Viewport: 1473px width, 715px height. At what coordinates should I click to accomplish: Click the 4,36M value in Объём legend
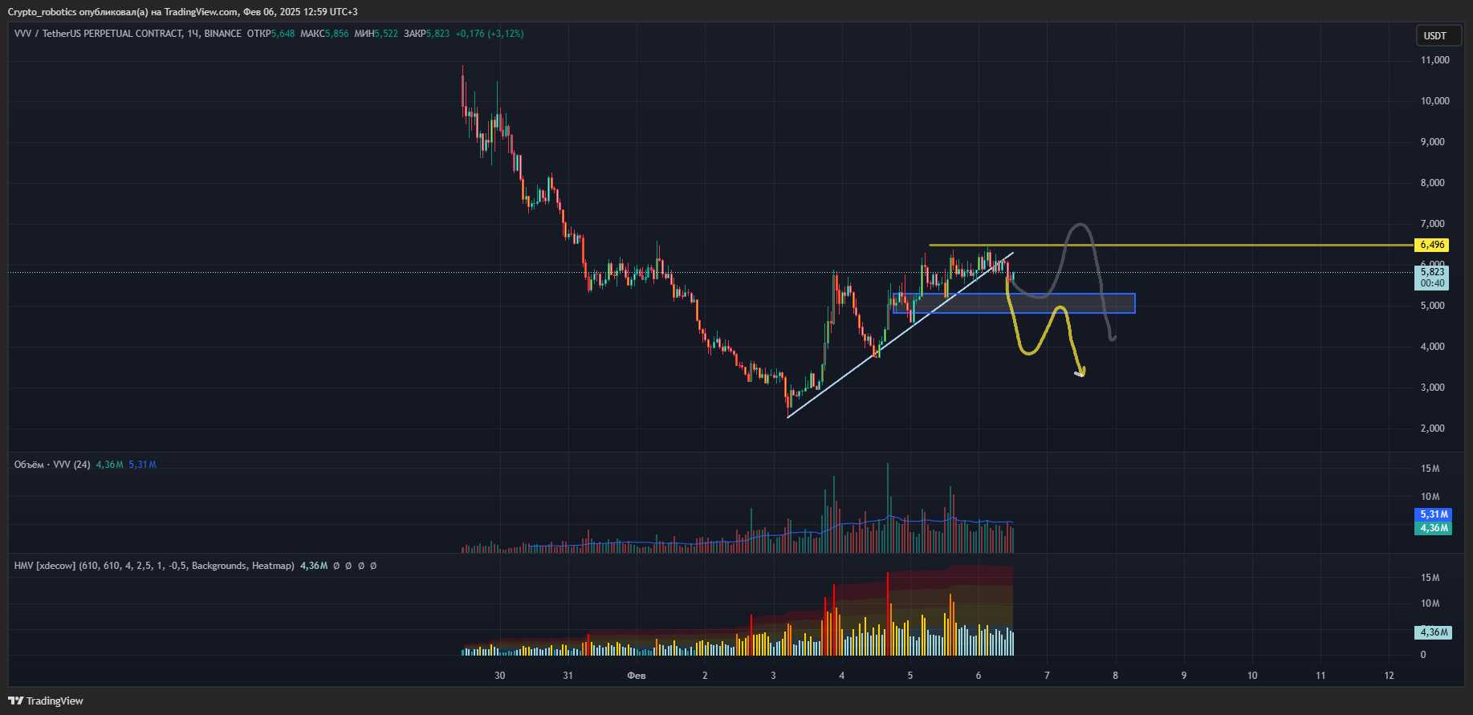[110, 465]
